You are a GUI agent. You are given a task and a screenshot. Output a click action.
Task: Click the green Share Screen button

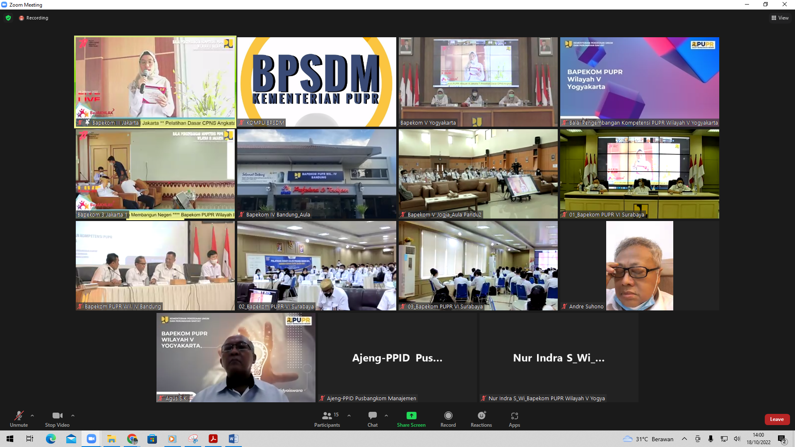411,419
